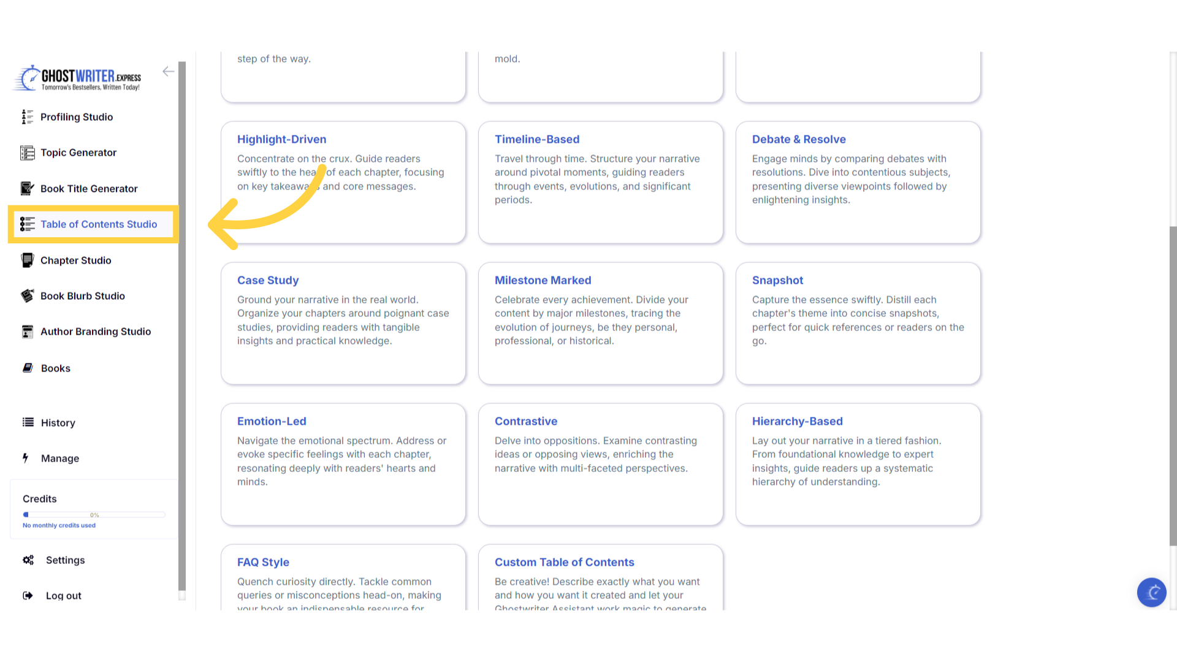The width and height of the screenshot is (1177, 662).
Task: Select the Case Study card title
Action: click(x=268, y=280)
